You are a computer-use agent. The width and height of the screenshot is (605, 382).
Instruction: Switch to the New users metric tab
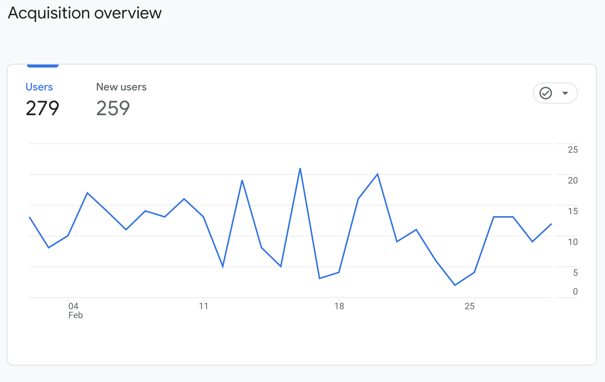[x=121, y=87]
